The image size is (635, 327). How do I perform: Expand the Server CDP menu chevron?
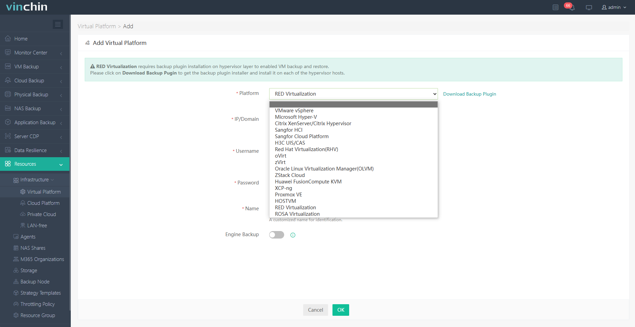[61, 137]
